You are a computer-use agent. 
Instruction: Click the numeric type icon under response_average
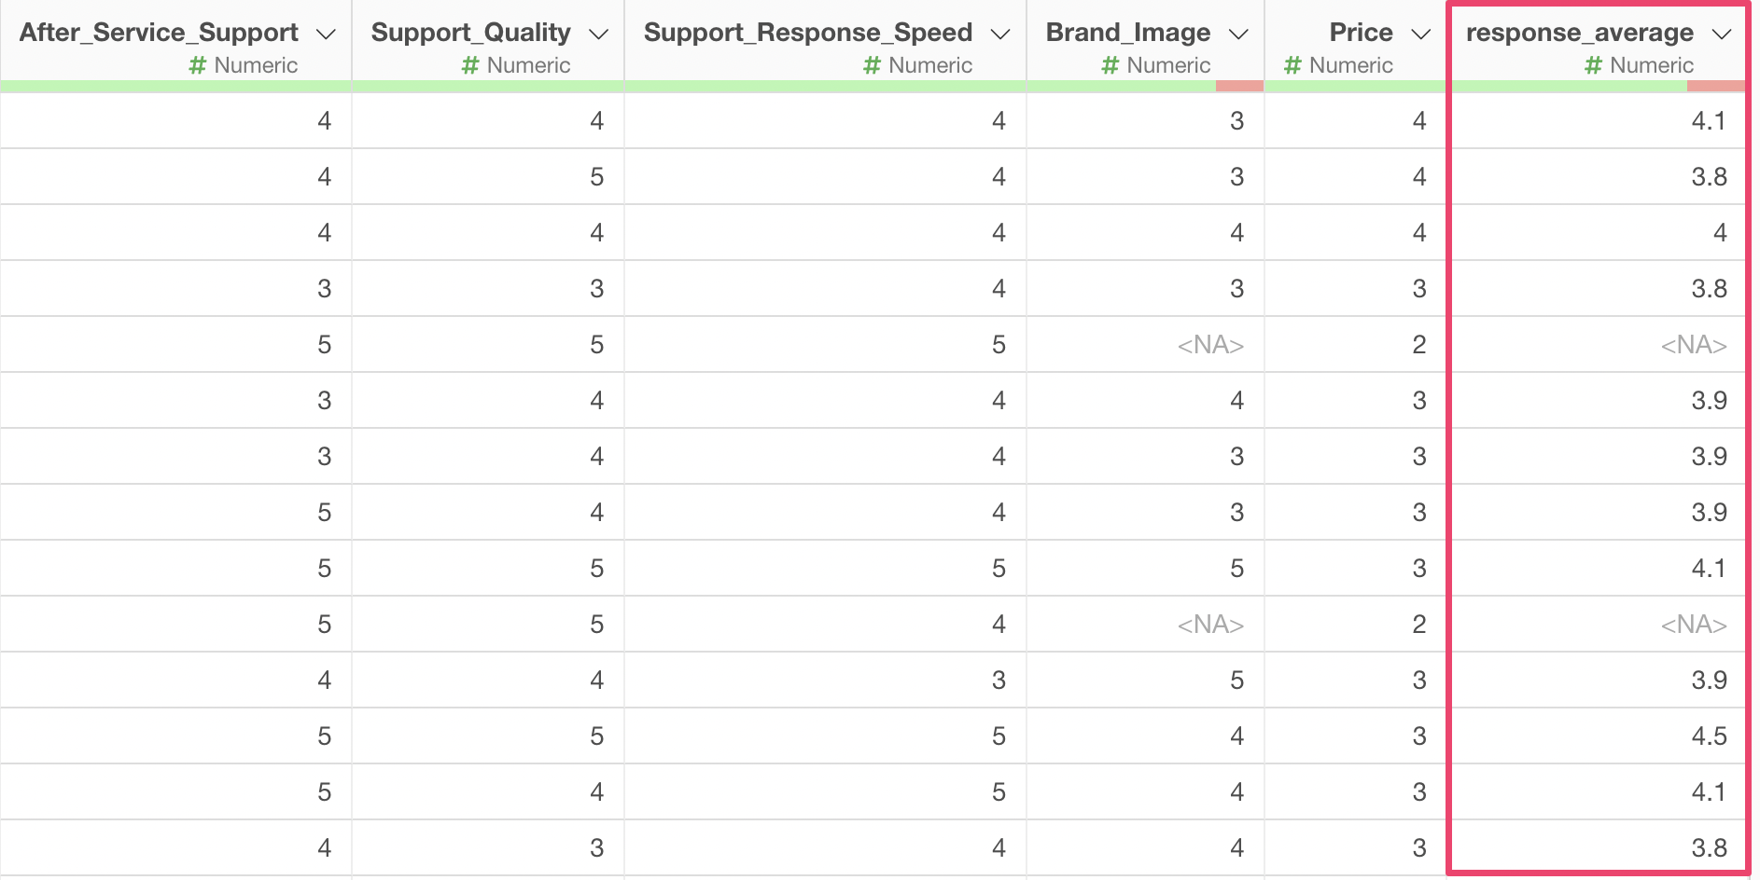coord(1593,65)
